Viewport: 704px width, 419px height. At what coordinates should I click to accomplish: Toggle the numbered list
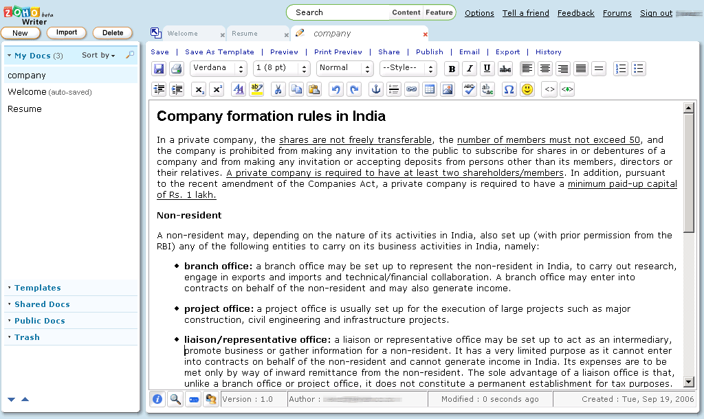(x=621, y=69)
